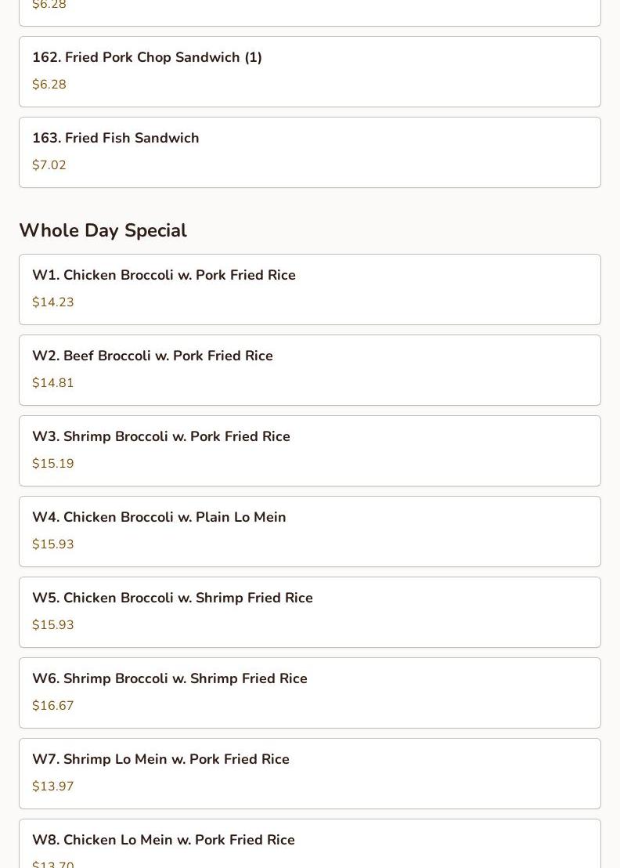Click the $7.02 Fried Fish Sandwich price
The image size is (620, 868).
(x=49, y=165)
